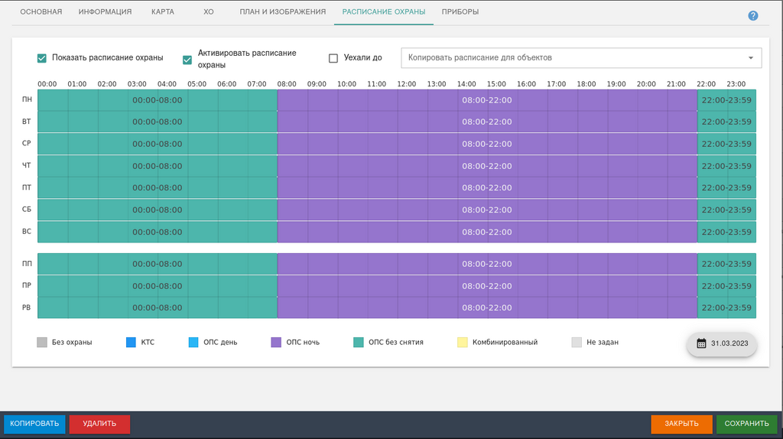Switch to the 'Основная' tab
This screenshot has height=439, width=783.
[41, 12]
